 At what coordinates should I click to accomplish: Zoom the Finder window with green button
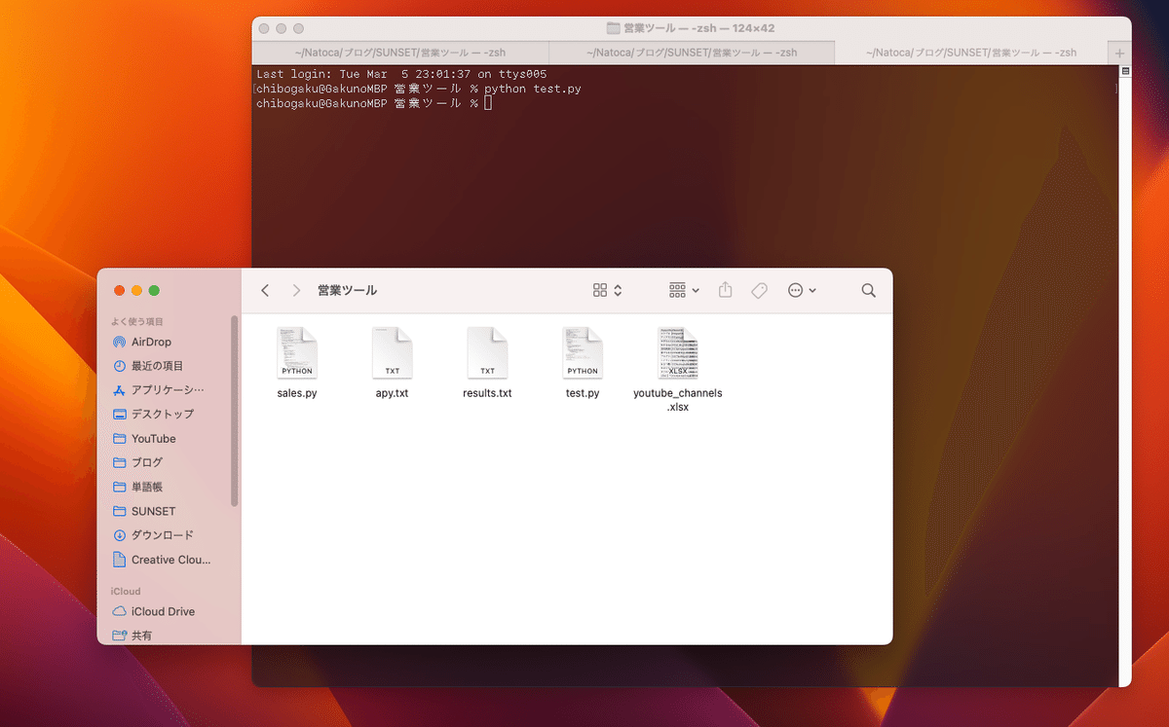click(x=154, y=290)
